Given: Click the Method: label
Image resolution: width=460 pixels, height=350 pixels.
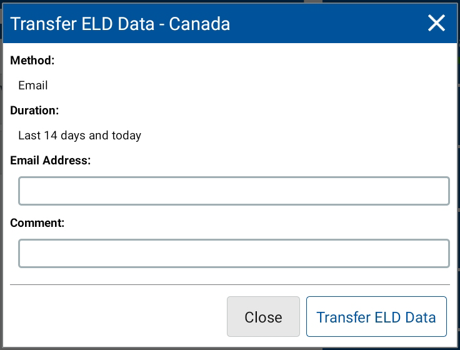Looking at the screenshot, I should (x=32, y=61).
